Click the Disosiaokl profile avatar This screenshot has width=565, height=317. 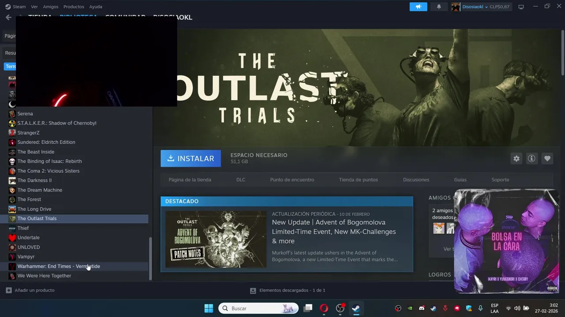click(x=456, y=7)
